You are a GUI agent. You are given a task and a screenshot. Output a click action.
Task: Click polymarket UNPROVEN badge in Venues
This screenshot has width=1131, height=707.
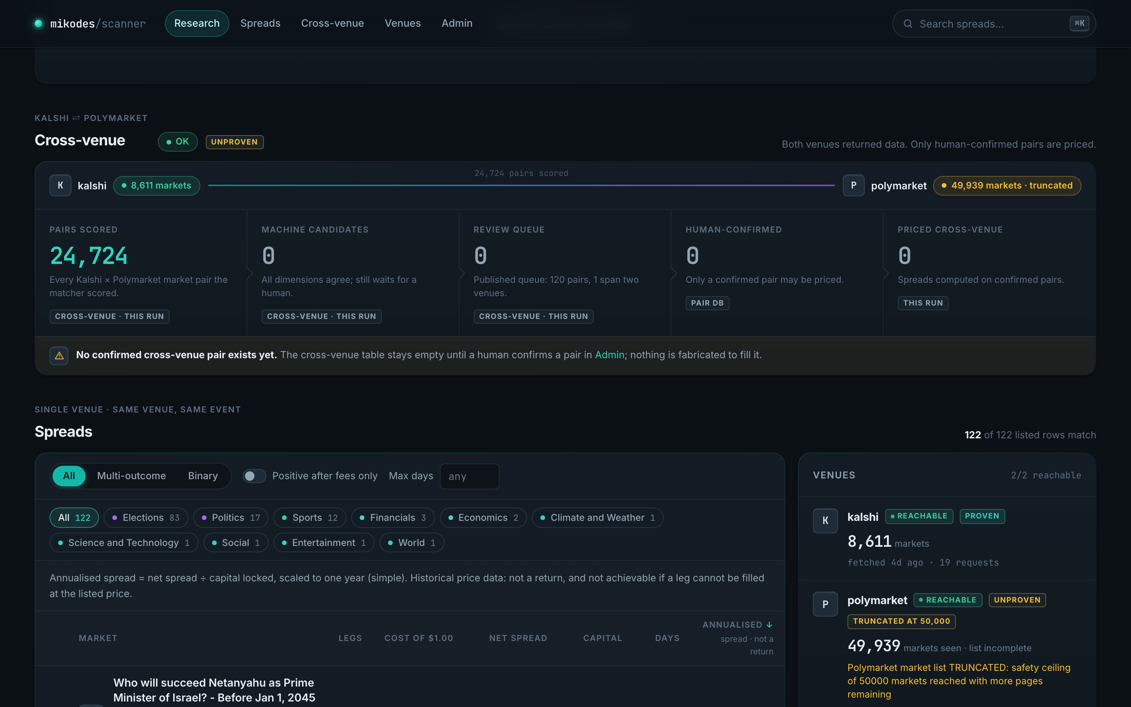(x=1017, y=600)
